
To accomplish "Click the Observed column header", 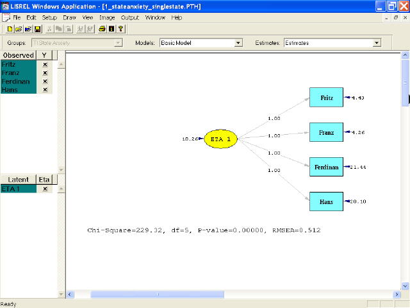I will pyautogui.click(x=19, y=56).
